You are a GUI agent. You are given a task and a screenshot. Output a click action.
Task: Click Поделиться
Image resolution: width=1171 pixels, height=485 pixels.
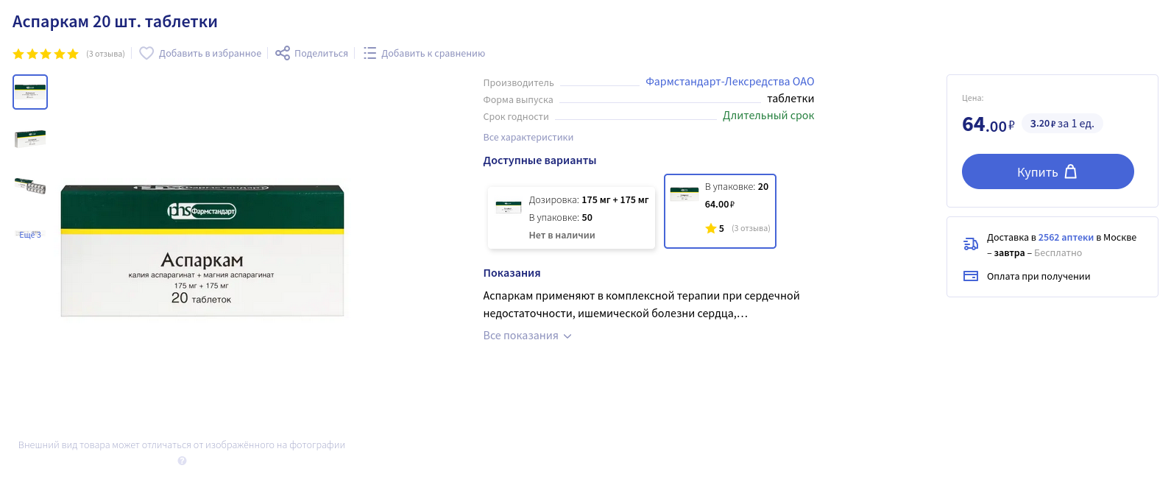click(321, 54)
